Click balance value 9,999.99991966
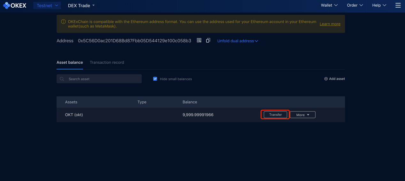This screenshot has height=181, width=405. pos(198,115)
